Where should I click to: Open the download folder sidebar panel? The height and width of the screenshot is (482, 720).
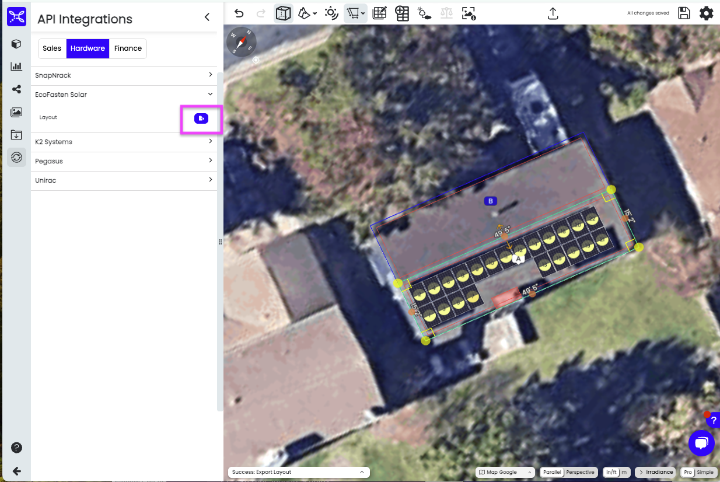click(16, 135)
